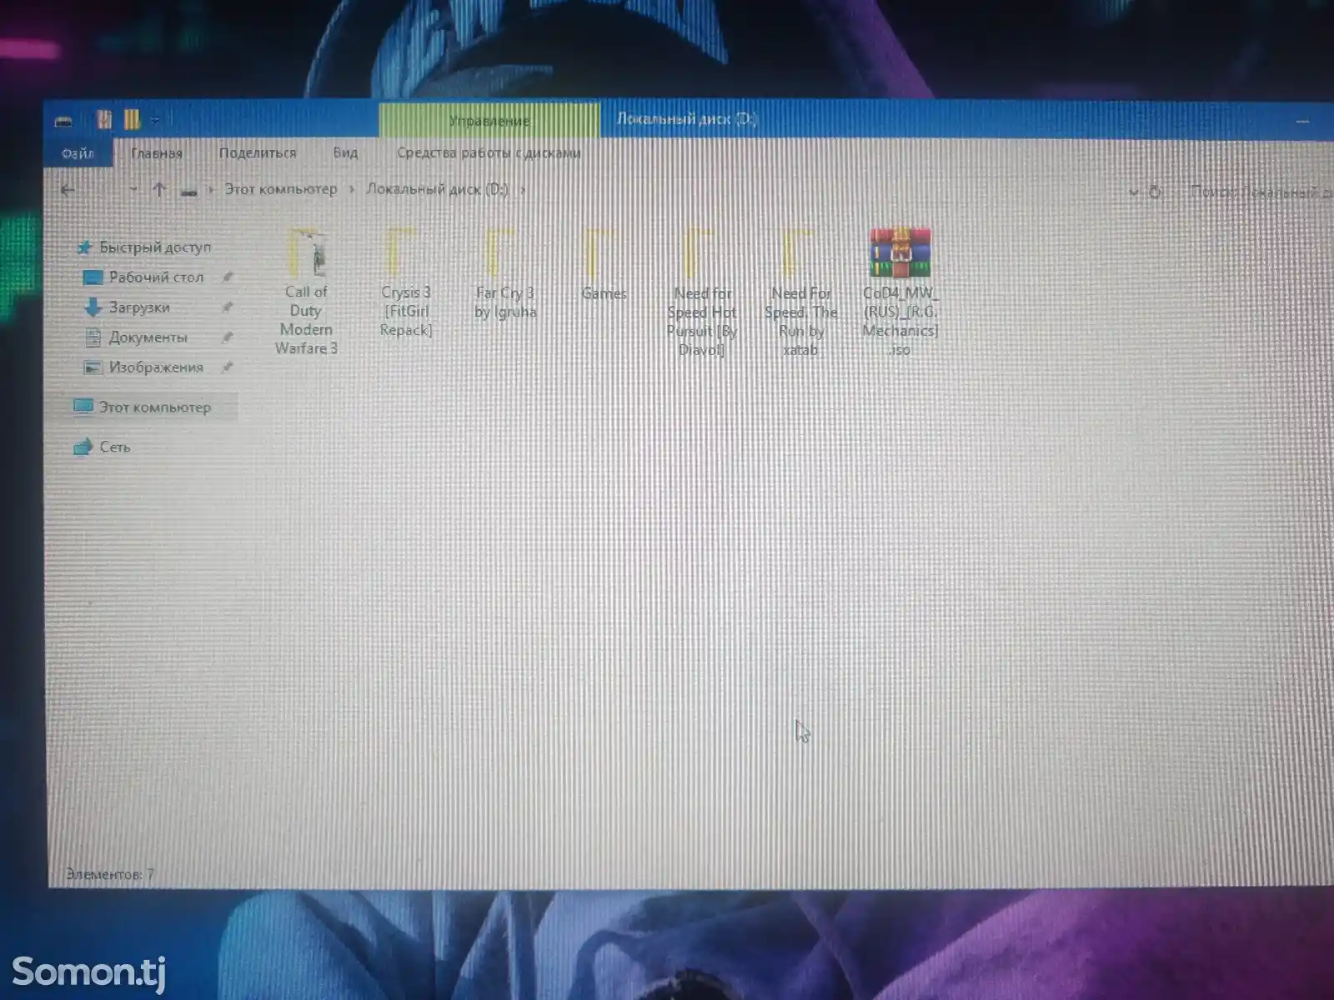Open the recent locations dropdown arrow
Viewport: 1334px width, 1000px height.
point(133,191)
